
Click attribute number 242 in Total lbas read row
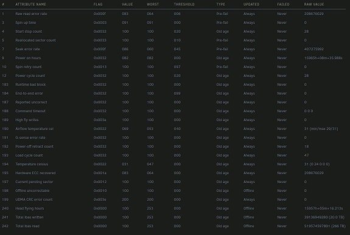[5, 226]
